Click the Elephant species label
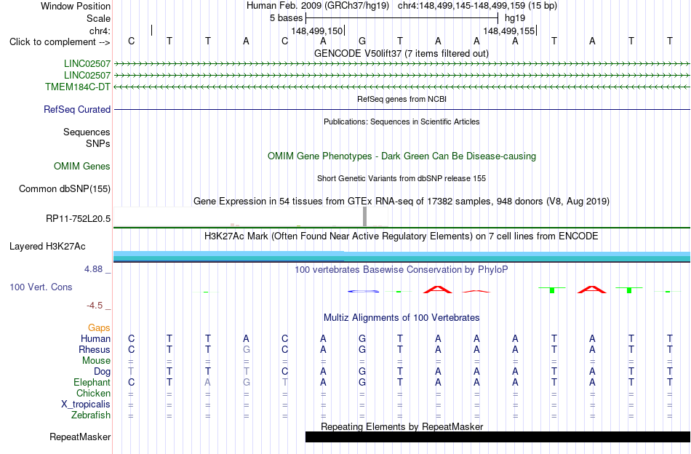The height and width of the screenshot is (454, 691). tap(92, 382)
